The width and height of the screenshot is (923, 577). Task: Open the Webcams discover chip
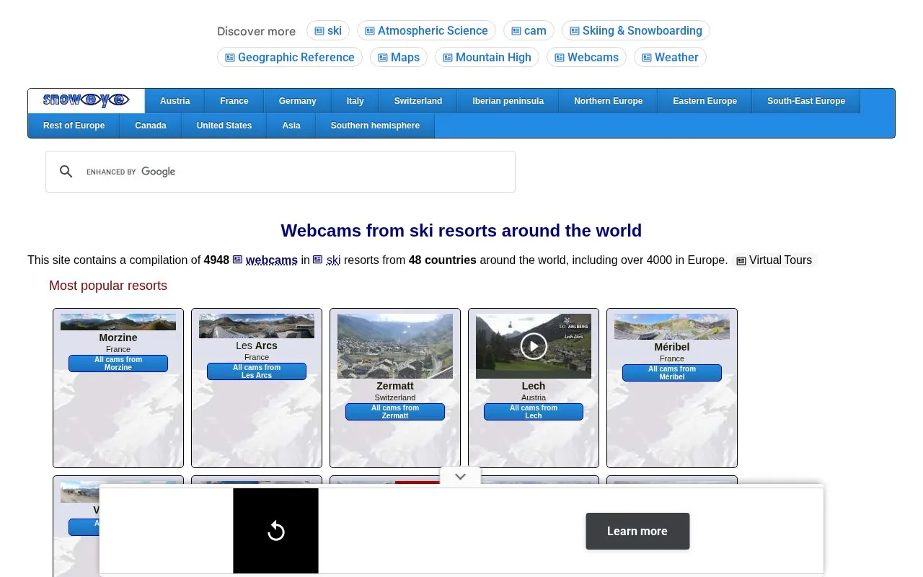[586, 57]
